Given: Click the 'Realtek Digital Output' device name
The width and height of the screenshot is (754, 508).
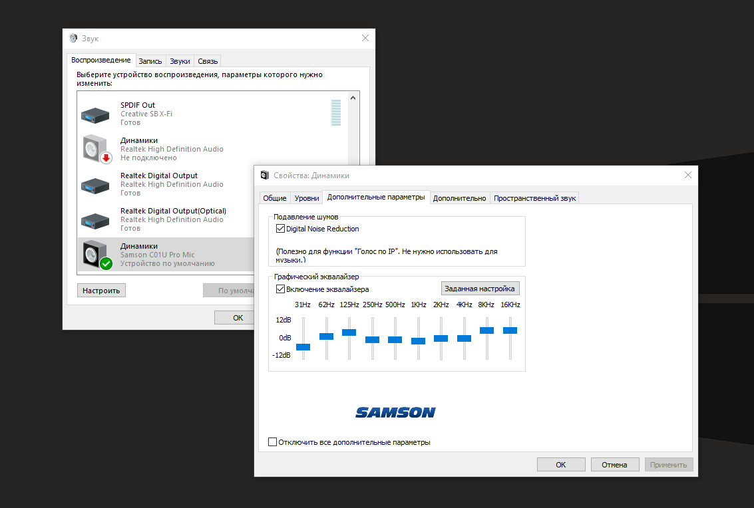Looking at the screenshot, I should tap(158, 176).
